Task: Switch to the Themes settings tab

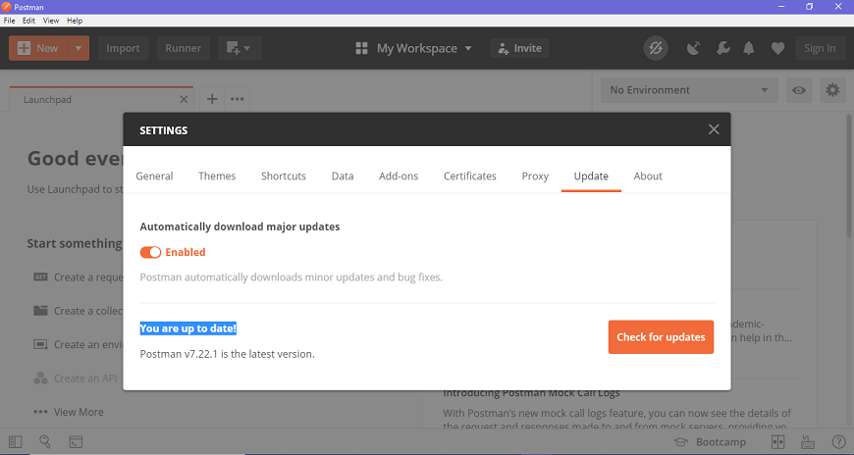Action: [217, 176]
